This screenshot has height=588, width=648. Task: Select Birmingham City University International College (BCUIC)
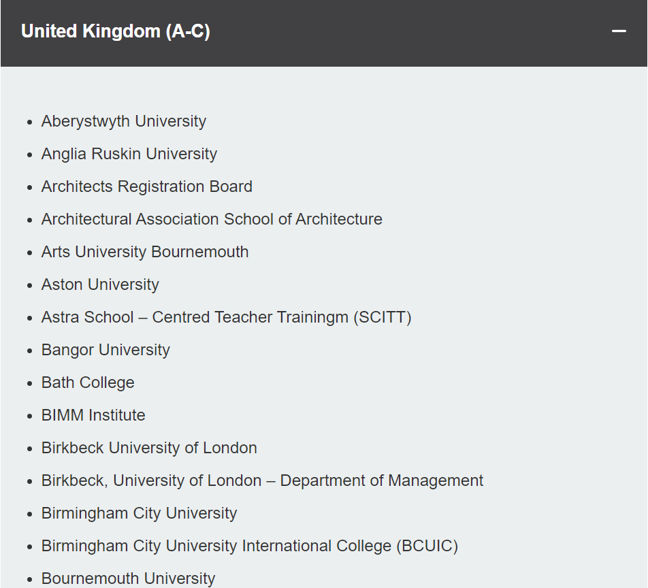[250, 546]
